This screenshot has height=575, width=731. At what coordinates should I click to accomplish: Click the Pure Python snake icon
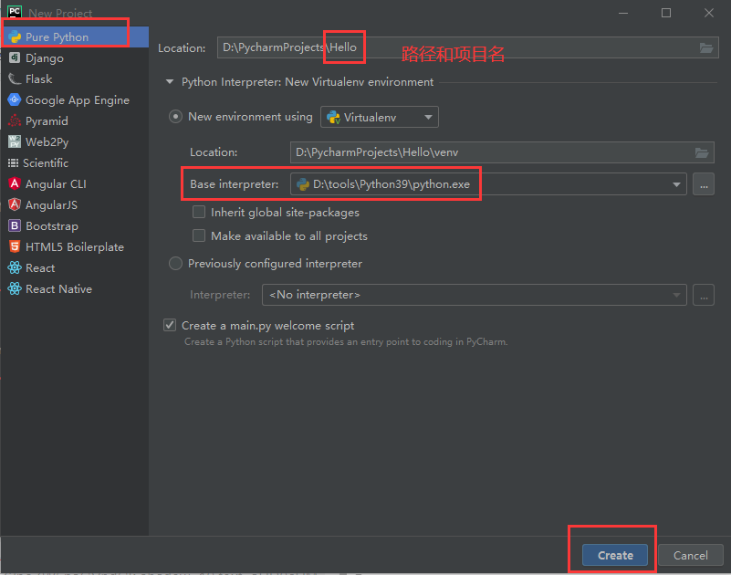(15, 37)
